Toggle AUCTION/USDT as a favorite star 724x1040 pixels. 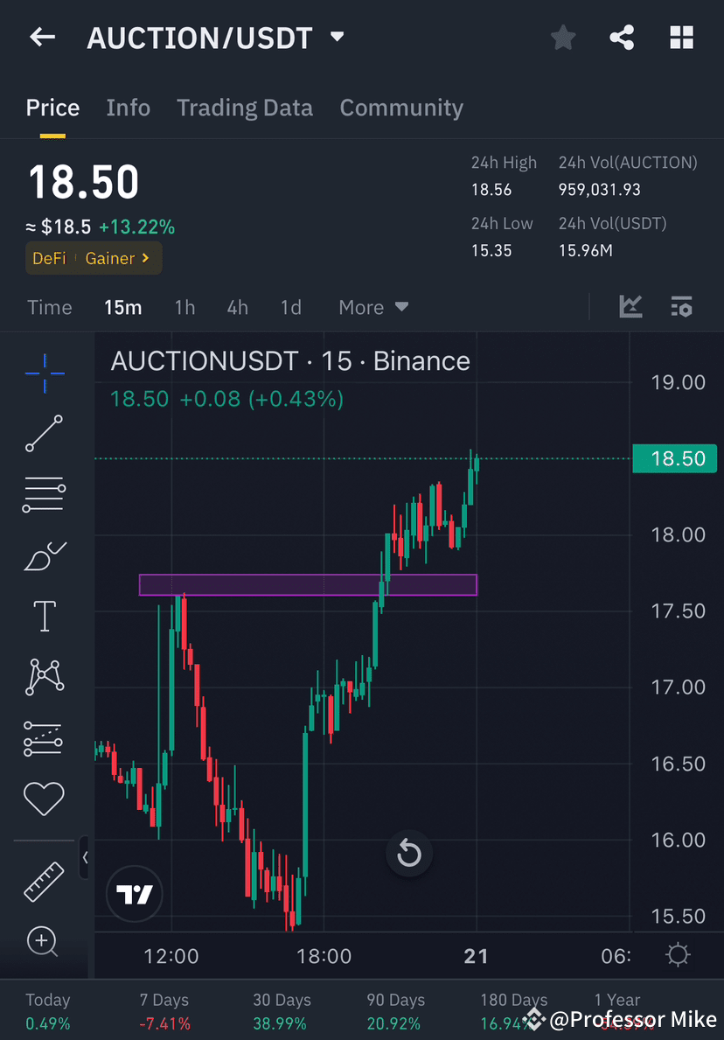[562, 37]
